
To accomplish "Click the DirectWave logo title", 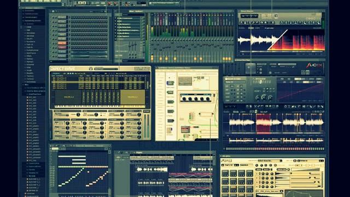I will [63, 68].
